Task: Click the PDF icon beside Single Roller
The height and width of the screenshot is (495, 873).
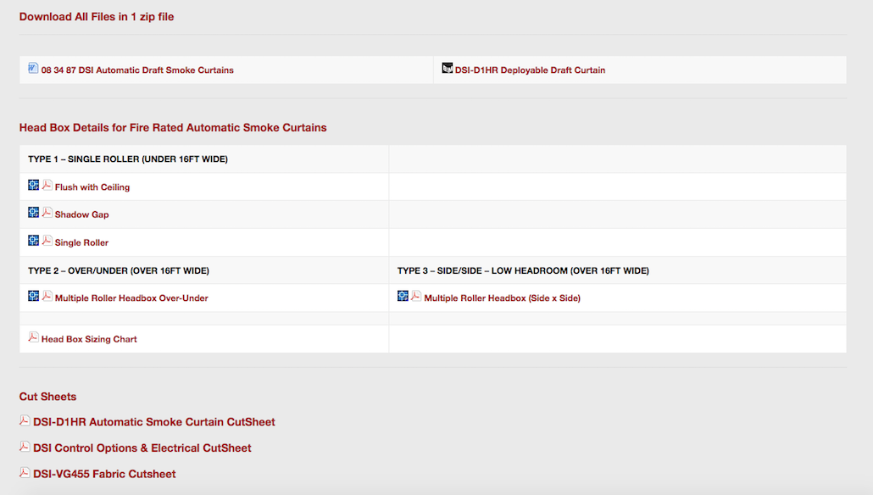Action: 47,241
